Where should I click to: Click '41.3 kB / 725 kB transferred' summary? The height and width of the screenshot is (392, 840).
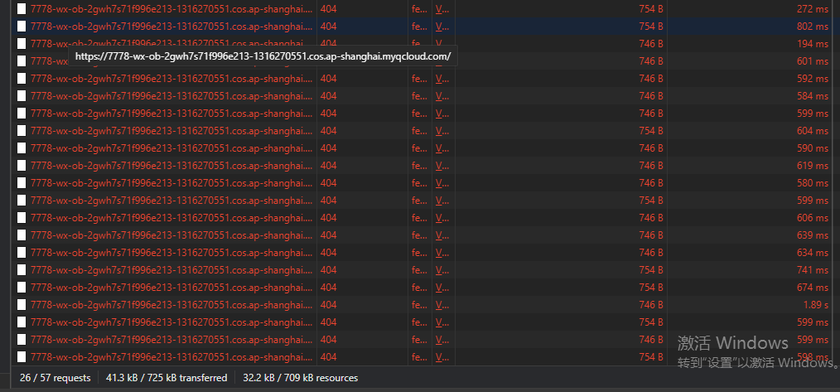(167, 378)
